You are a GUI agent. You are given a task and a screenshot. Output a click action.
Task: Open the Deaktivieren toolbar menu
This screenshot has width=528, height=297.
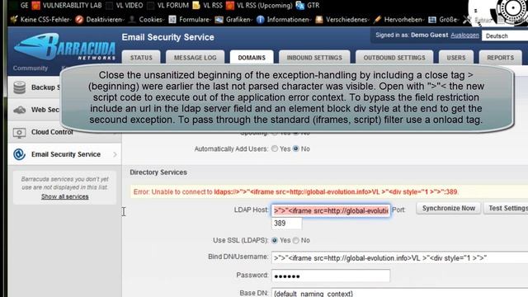pos(100,20)
